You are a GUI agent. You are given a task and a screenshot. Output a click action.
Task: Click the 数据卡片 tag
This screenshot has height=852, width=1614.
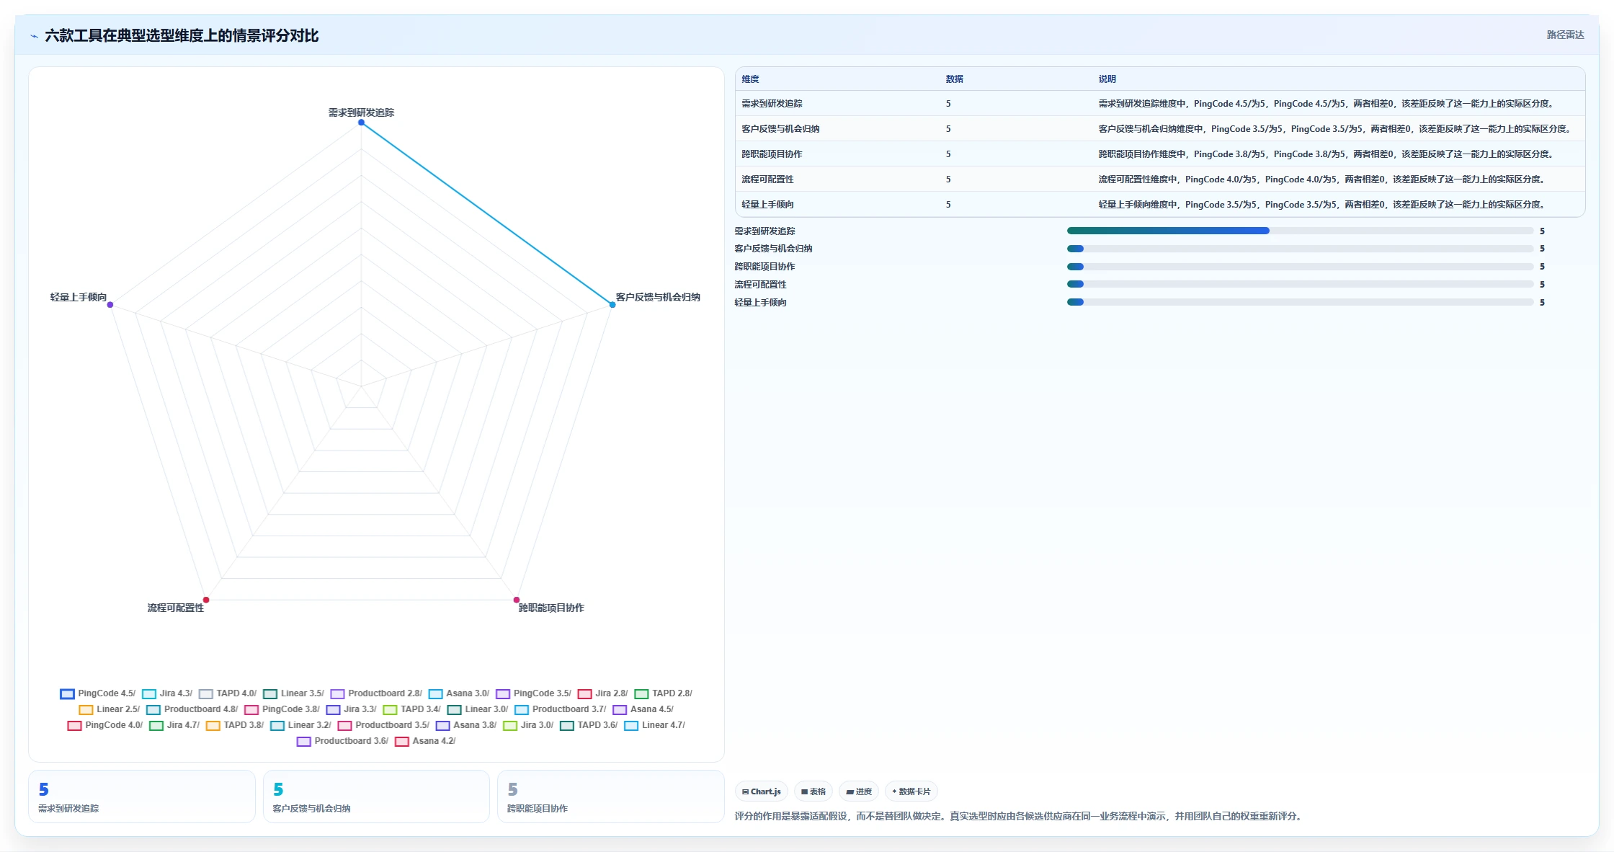pos(911,791)
